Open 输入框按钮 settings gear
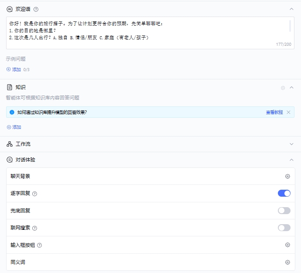301x273 pixels. pos(287,245)
